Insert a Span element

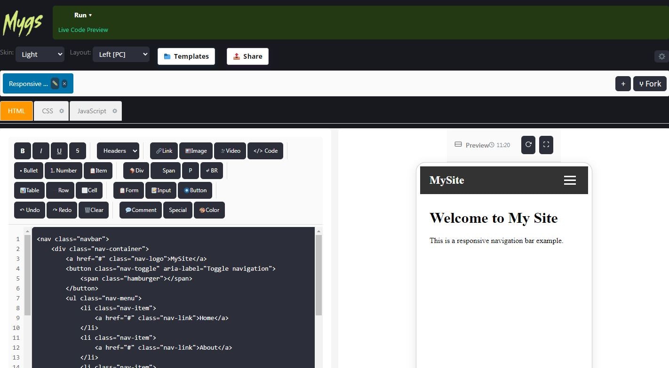coord(166,171)
